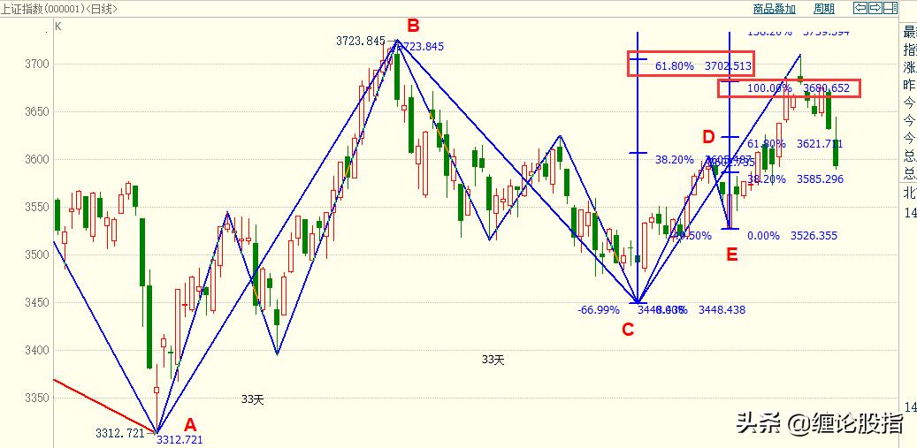Click the black 3723.845 high-price label
The width and height of the screenshot is (917, 448).
360,41
